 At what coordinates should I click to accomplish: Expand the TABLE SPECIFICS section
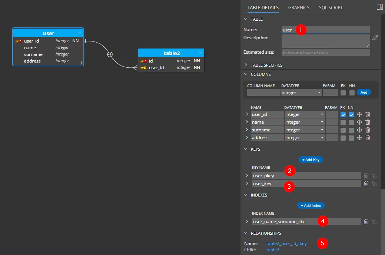(246, 65)
